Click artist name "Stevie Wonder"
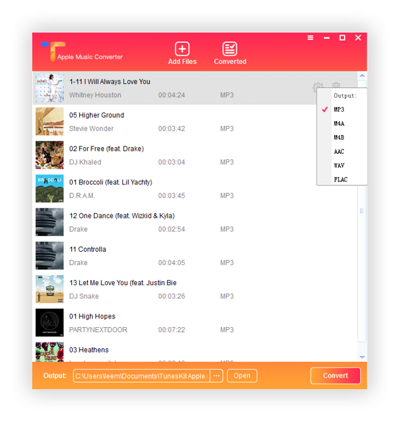Viewport: 400px width, 421px height. point(91,129)
